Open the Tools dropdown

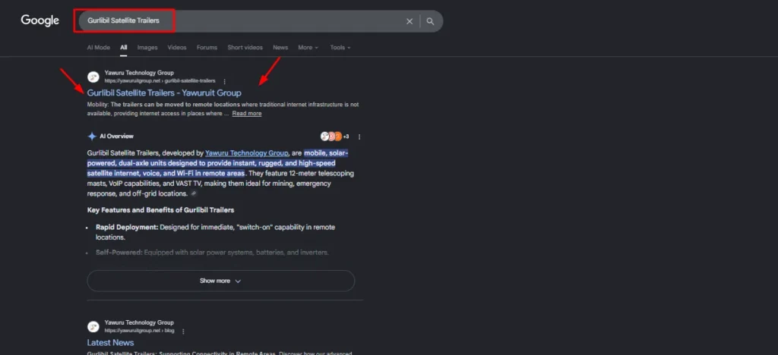(340, 48)
